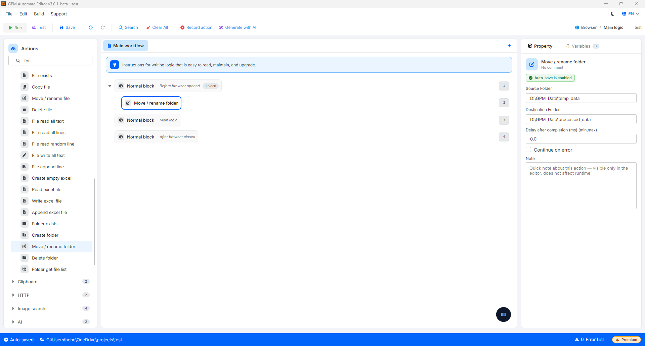Viewport: 645px width, 346px height.
Task: Click the undo arrow icon
Action: point(90,27)
